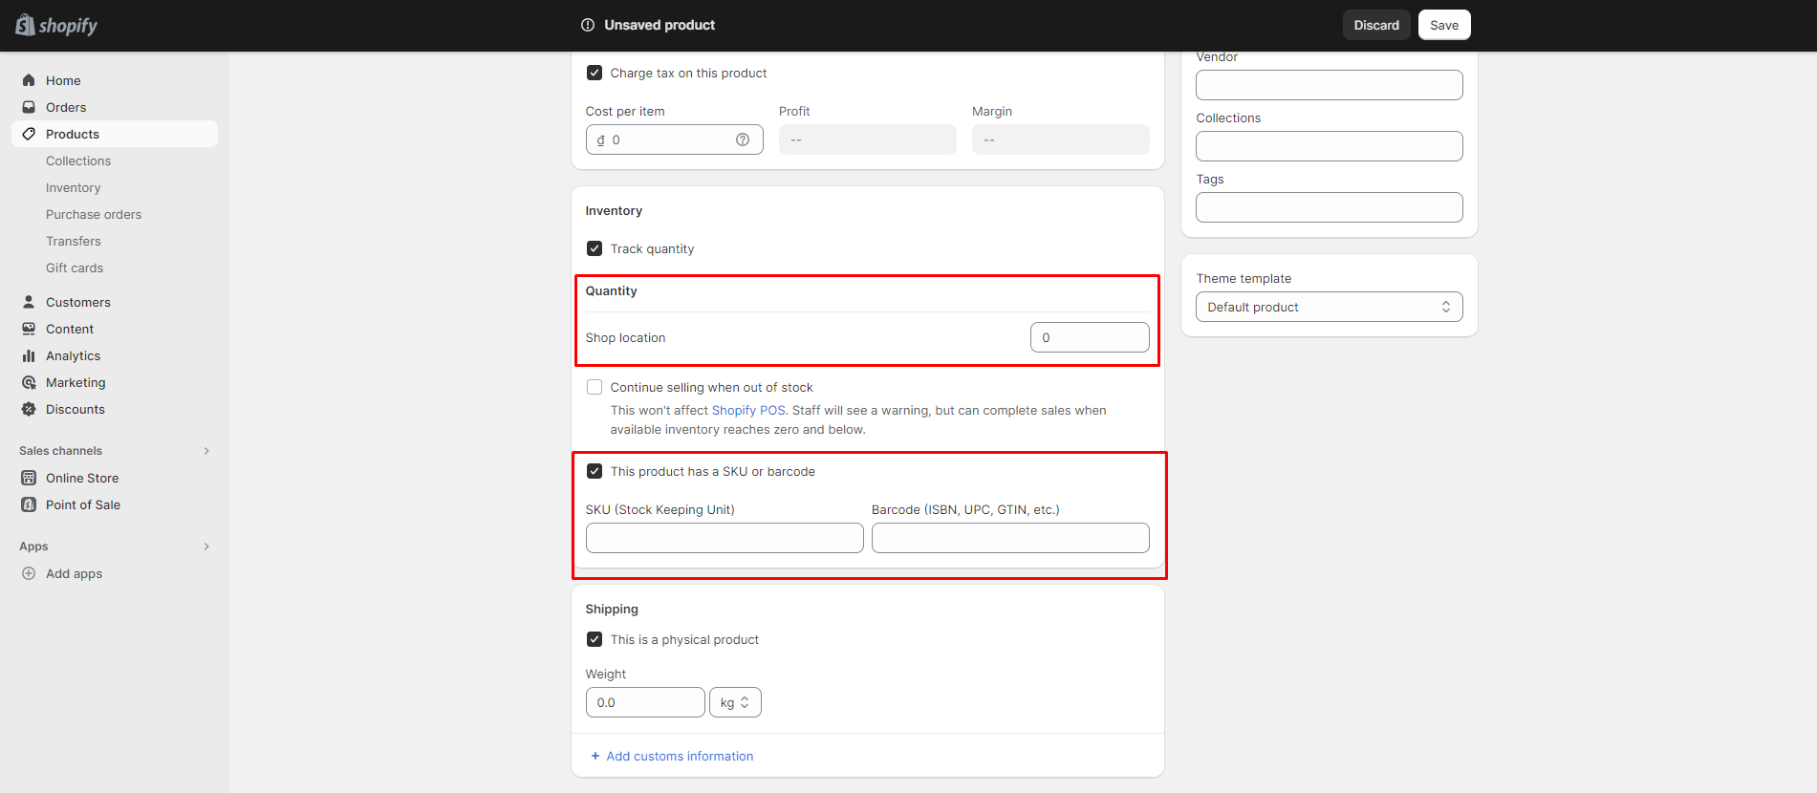Screen dimensions: 1817x793
Task: Click Add customs information link
Action: point(680,756)
